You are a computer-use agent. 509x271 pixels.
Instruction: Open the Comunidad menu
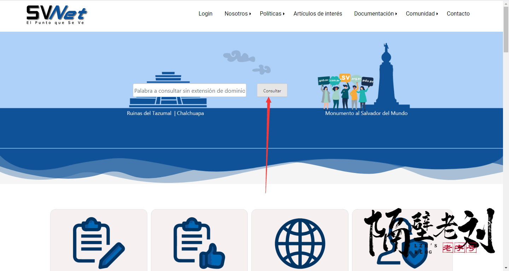coord(420,13)
